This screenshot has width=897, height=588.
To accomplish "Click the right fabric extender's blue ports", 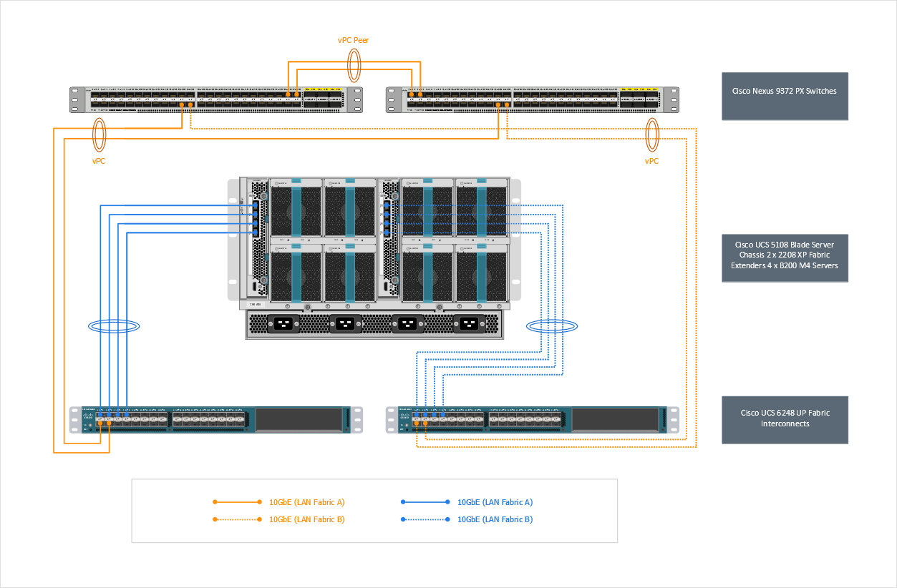I will [387, 218].
